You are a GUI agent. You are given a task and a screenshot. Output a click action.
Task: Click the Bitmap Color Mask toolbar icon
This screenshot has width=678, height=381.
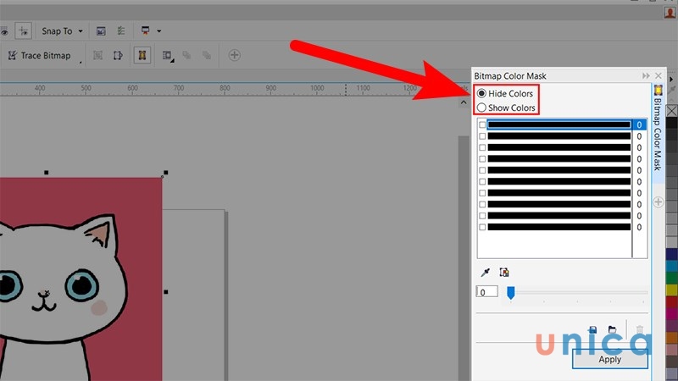tap(142, 55)
